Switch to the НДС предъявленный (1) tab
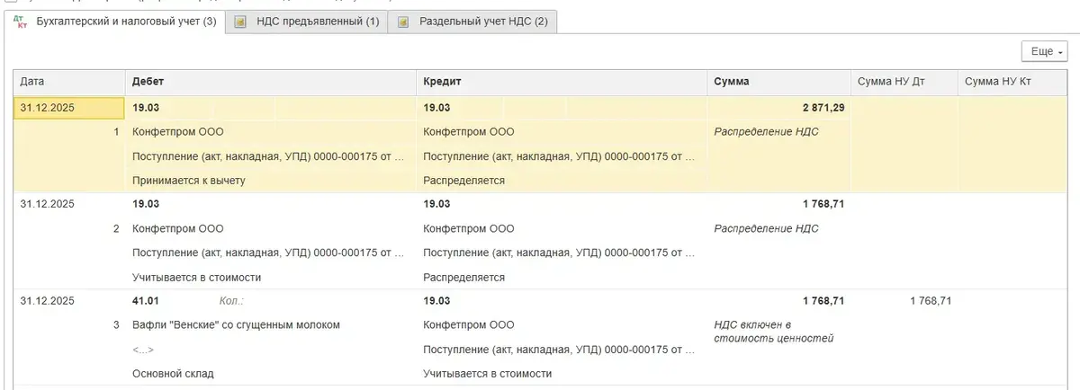This screenshot has height=390, width=1080. coord(318,22)
